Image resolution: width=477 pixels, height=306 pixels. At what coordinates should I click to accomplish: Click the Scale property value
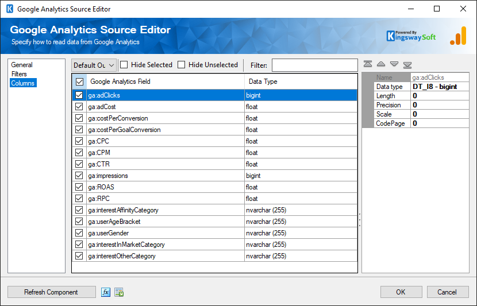(x=440, y=114)
